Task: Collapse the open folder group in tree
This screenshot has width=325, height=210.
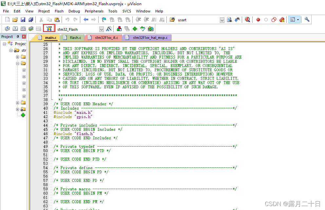Action: point(17,63)
